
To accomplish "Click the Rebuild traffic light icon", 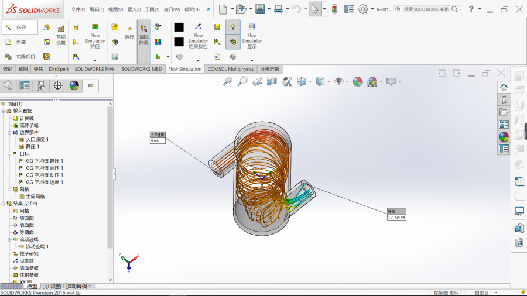I will tap(334, 9).
